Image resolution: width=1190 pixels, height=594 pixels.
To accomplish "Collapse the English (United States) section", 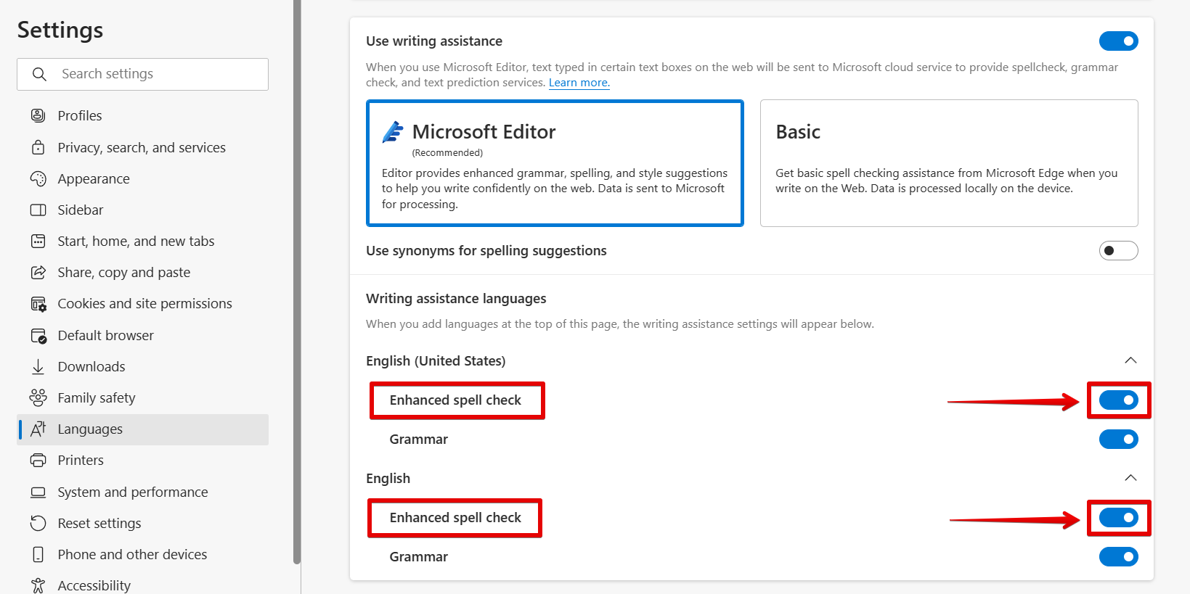I will point(1130,360).
